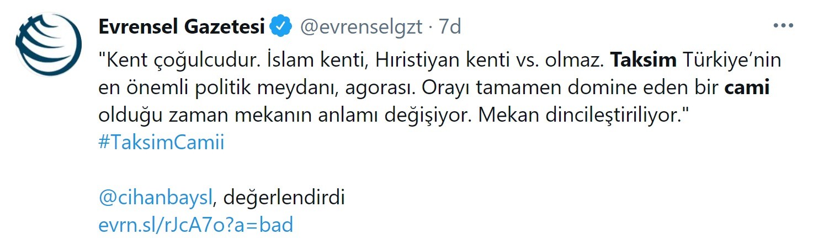Open the evrn.sl/rJcA7o article link
The width and height of the screenshot is (813, 245).
click(x=195, y=225)
